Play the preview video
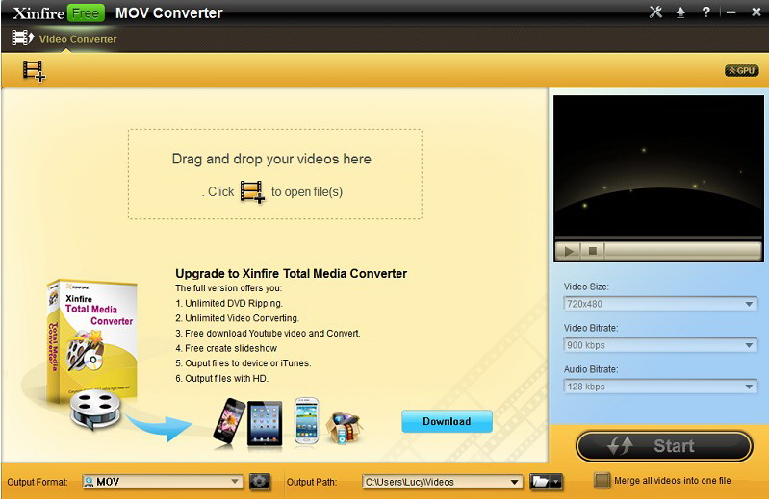769x499 pixels. click(x=569, y=251)
